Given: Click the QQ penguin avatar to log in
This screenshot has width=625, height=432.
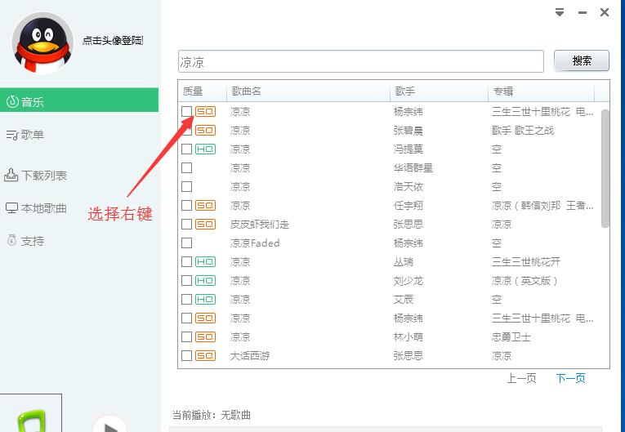Looking at the screenshot, I should pyautogui.click(x=42, y=42).
